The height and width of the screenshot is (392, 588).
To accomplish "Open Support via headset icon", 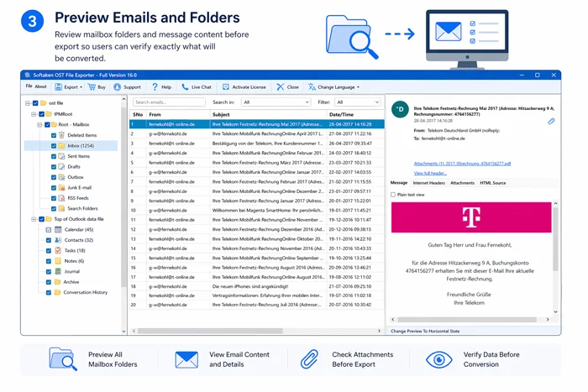I will pyautogui.click(x=118, y=87).
